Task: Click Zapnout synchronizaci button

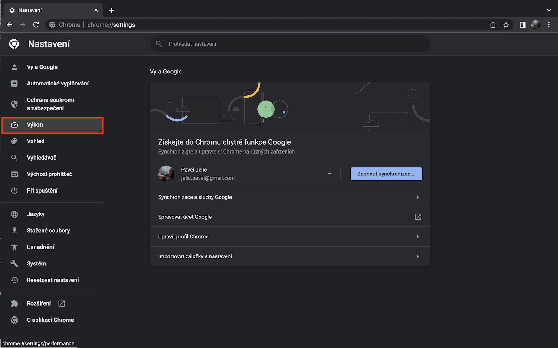Action: click(386, 174)
